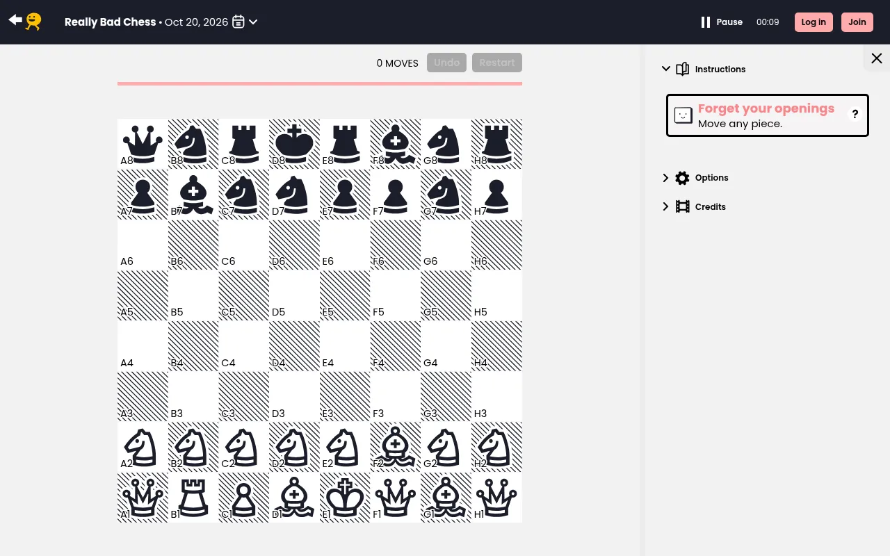
Task: Click the yellow mascot logo icon
Action: [x=33, y=22]
